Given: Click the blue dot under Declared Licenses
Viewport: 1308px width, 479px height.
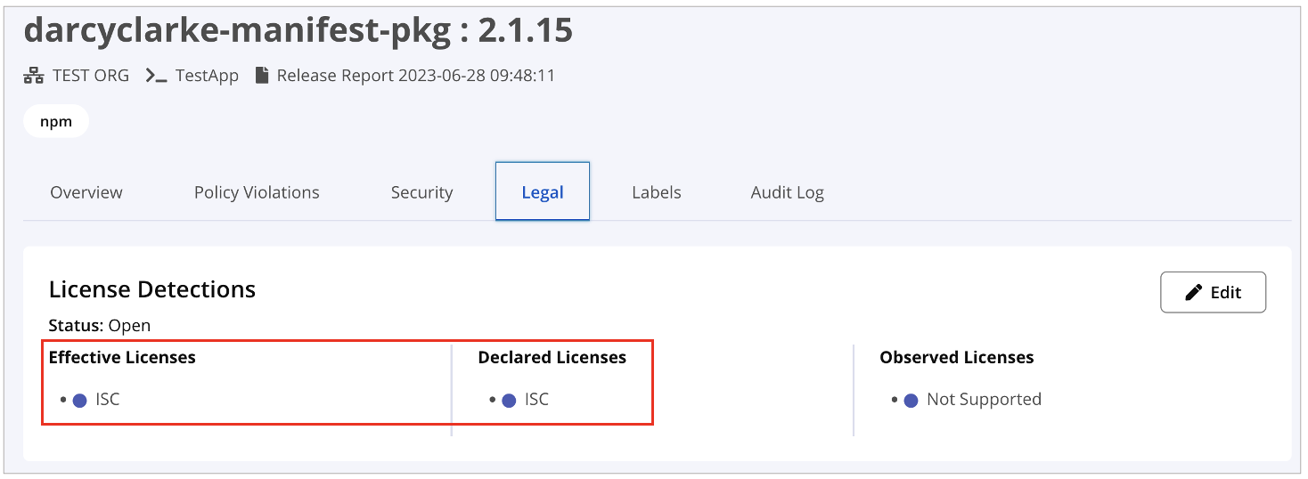Looking at the screenshot, I should [509, 401].
